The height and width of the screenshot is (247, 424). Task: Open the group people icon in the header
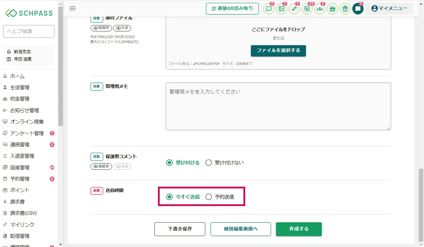point(320,9)
